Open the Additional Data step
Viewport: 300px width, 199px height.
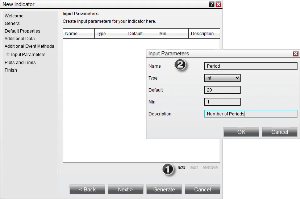[x=20, y=39]
